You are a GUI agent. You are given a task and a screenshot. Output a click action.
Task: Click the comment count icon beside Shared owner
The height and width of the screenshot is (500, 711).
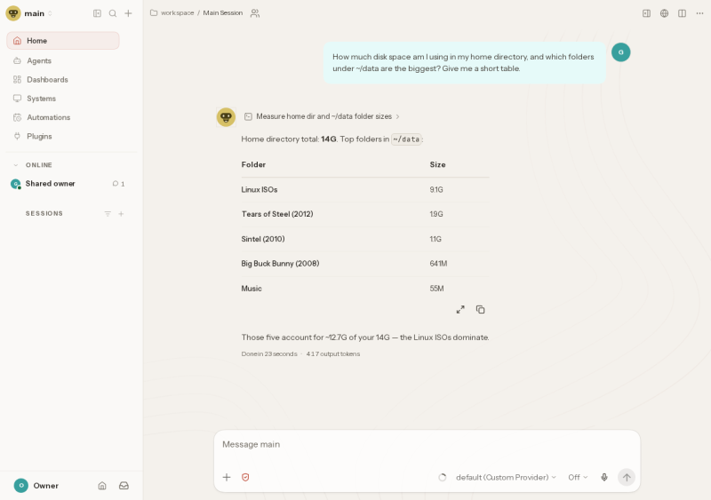(x=118, y=184)
